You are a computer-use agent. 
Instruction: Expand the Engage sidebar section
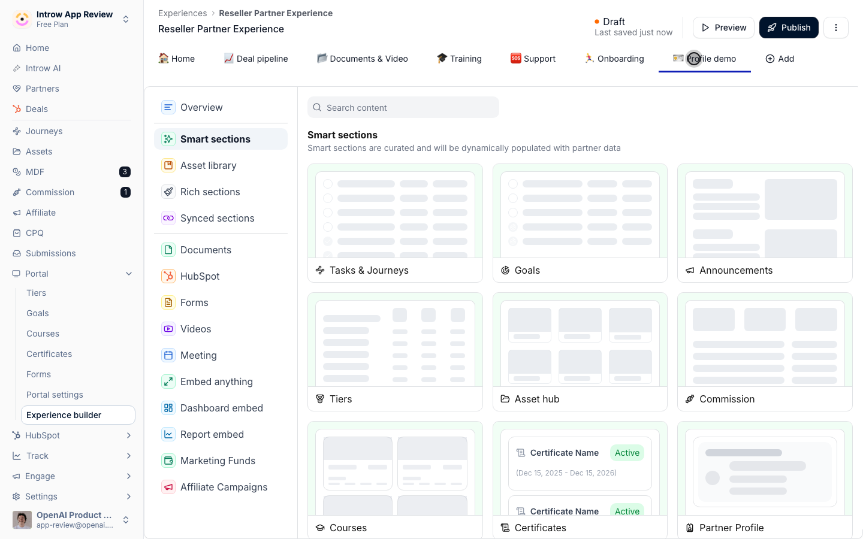click(129, 476)
